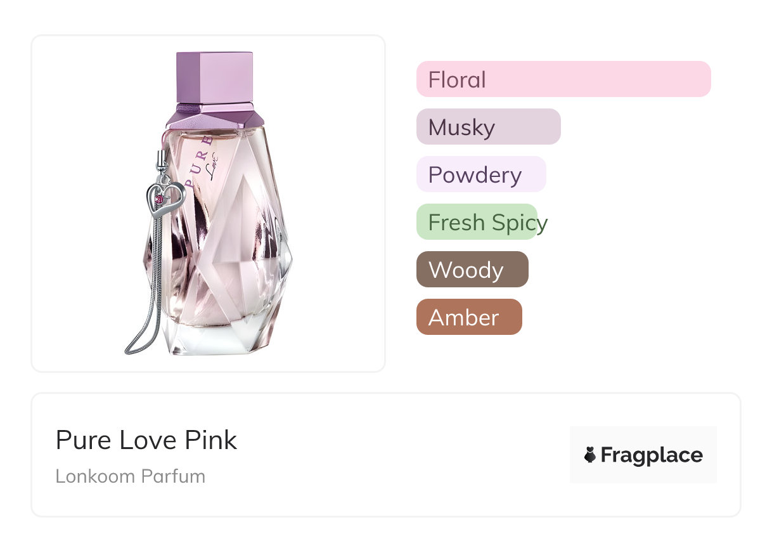Select the pink Floral accord bar
772x548 pixels.
[563, 79]
